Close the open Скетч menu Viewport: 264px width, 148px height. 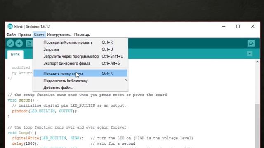click(x=39, y=35)
